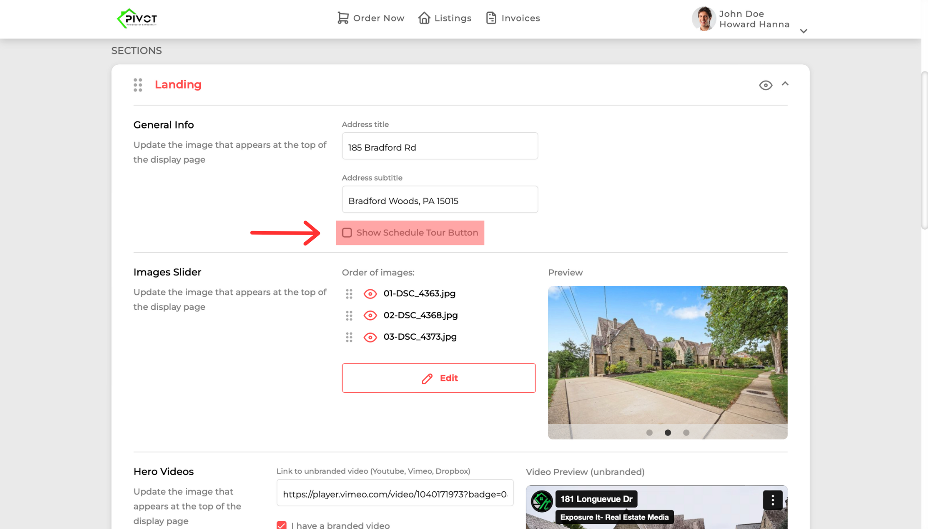Click drag handle for 01-DSC_4363.jpg

point(349,294)
